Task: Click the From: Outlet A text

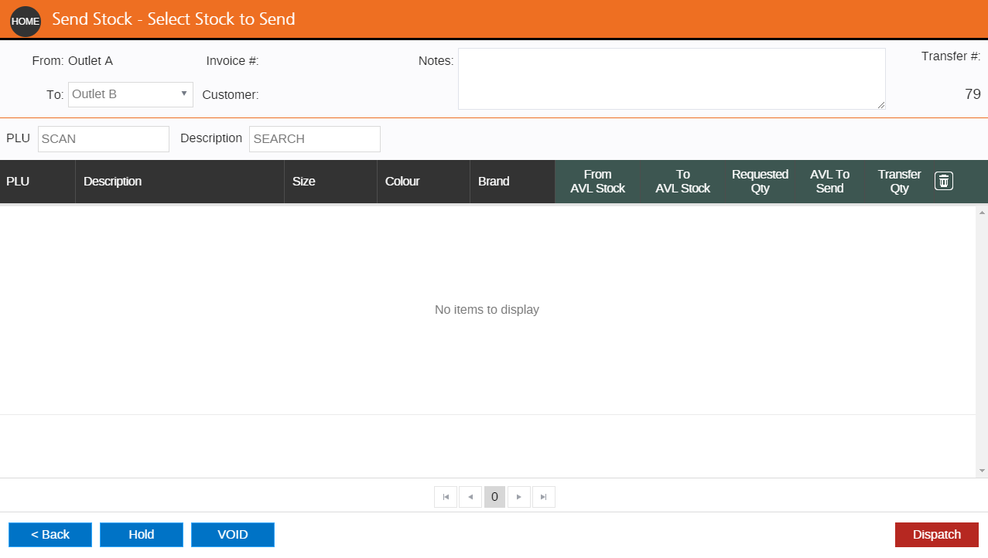Action: pyautogui.click(x=72, y=61)
